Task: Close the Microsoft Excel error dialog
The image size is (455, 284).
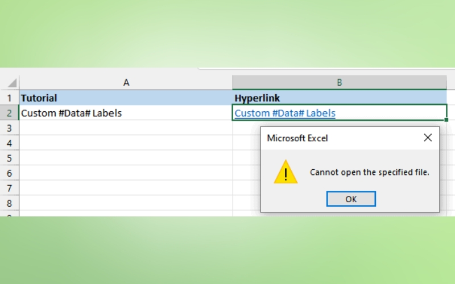Action: click(x=428, y=137)
